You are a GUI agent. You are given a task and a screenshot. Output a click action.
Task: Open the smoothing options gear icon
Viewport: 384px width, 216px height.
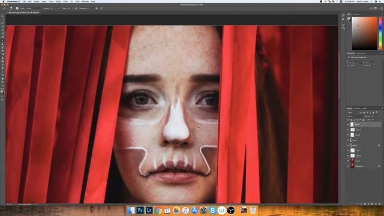click(97, 8)
